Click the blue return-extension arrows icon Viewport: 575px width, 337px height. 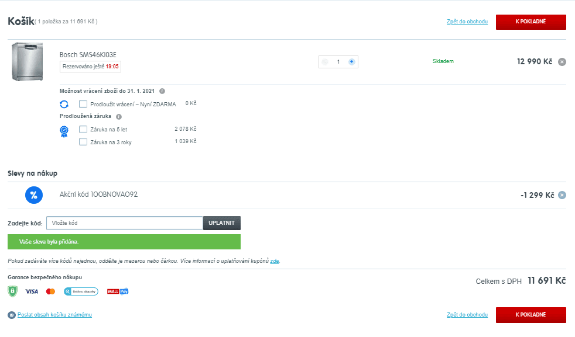(64, 105)
